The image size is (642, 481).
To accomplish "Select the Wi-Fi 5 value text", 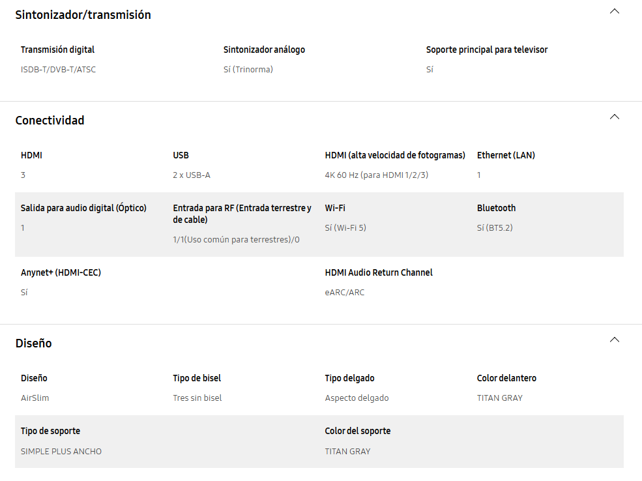I will (x=345, y=228).
